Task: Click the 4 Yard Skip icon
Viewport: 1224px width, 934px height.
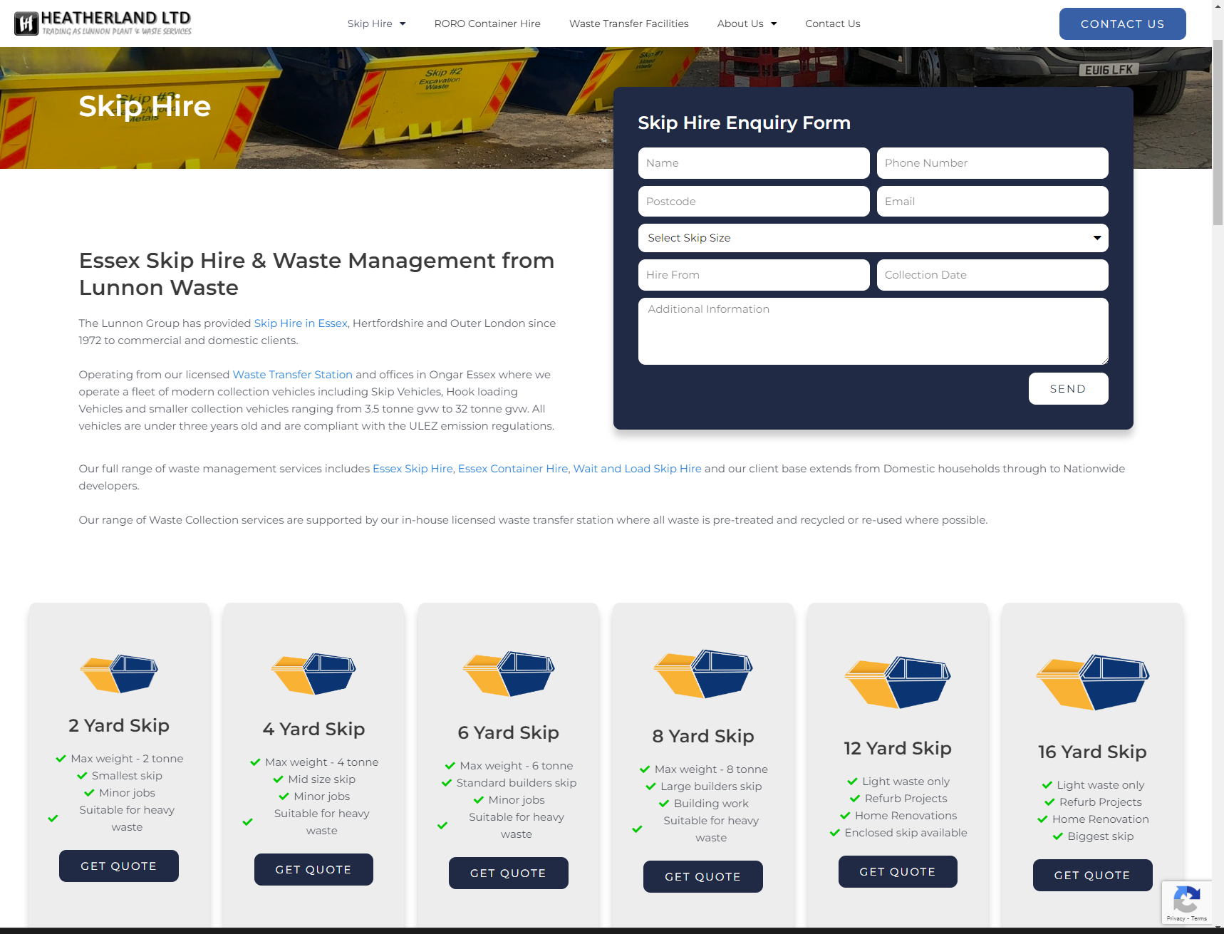Action: (x=313, y=673)
